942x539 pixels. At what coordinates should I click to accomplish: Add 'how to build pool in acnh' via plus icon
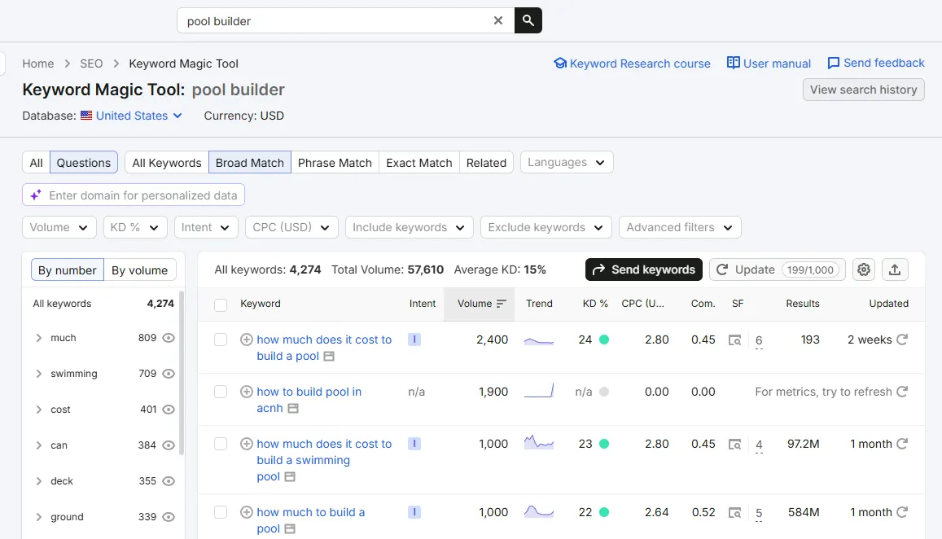pos(247,392)
